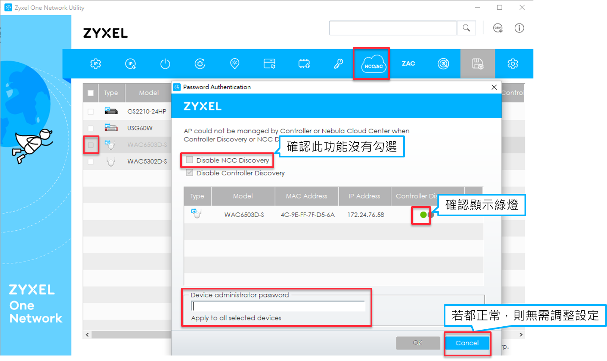Click the Type column header in the main table
The image size is (607, 361).
coord(111,93)
